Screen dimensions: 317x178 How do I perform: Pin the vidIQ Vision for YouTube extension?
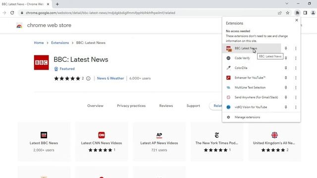tap(286, 107)
